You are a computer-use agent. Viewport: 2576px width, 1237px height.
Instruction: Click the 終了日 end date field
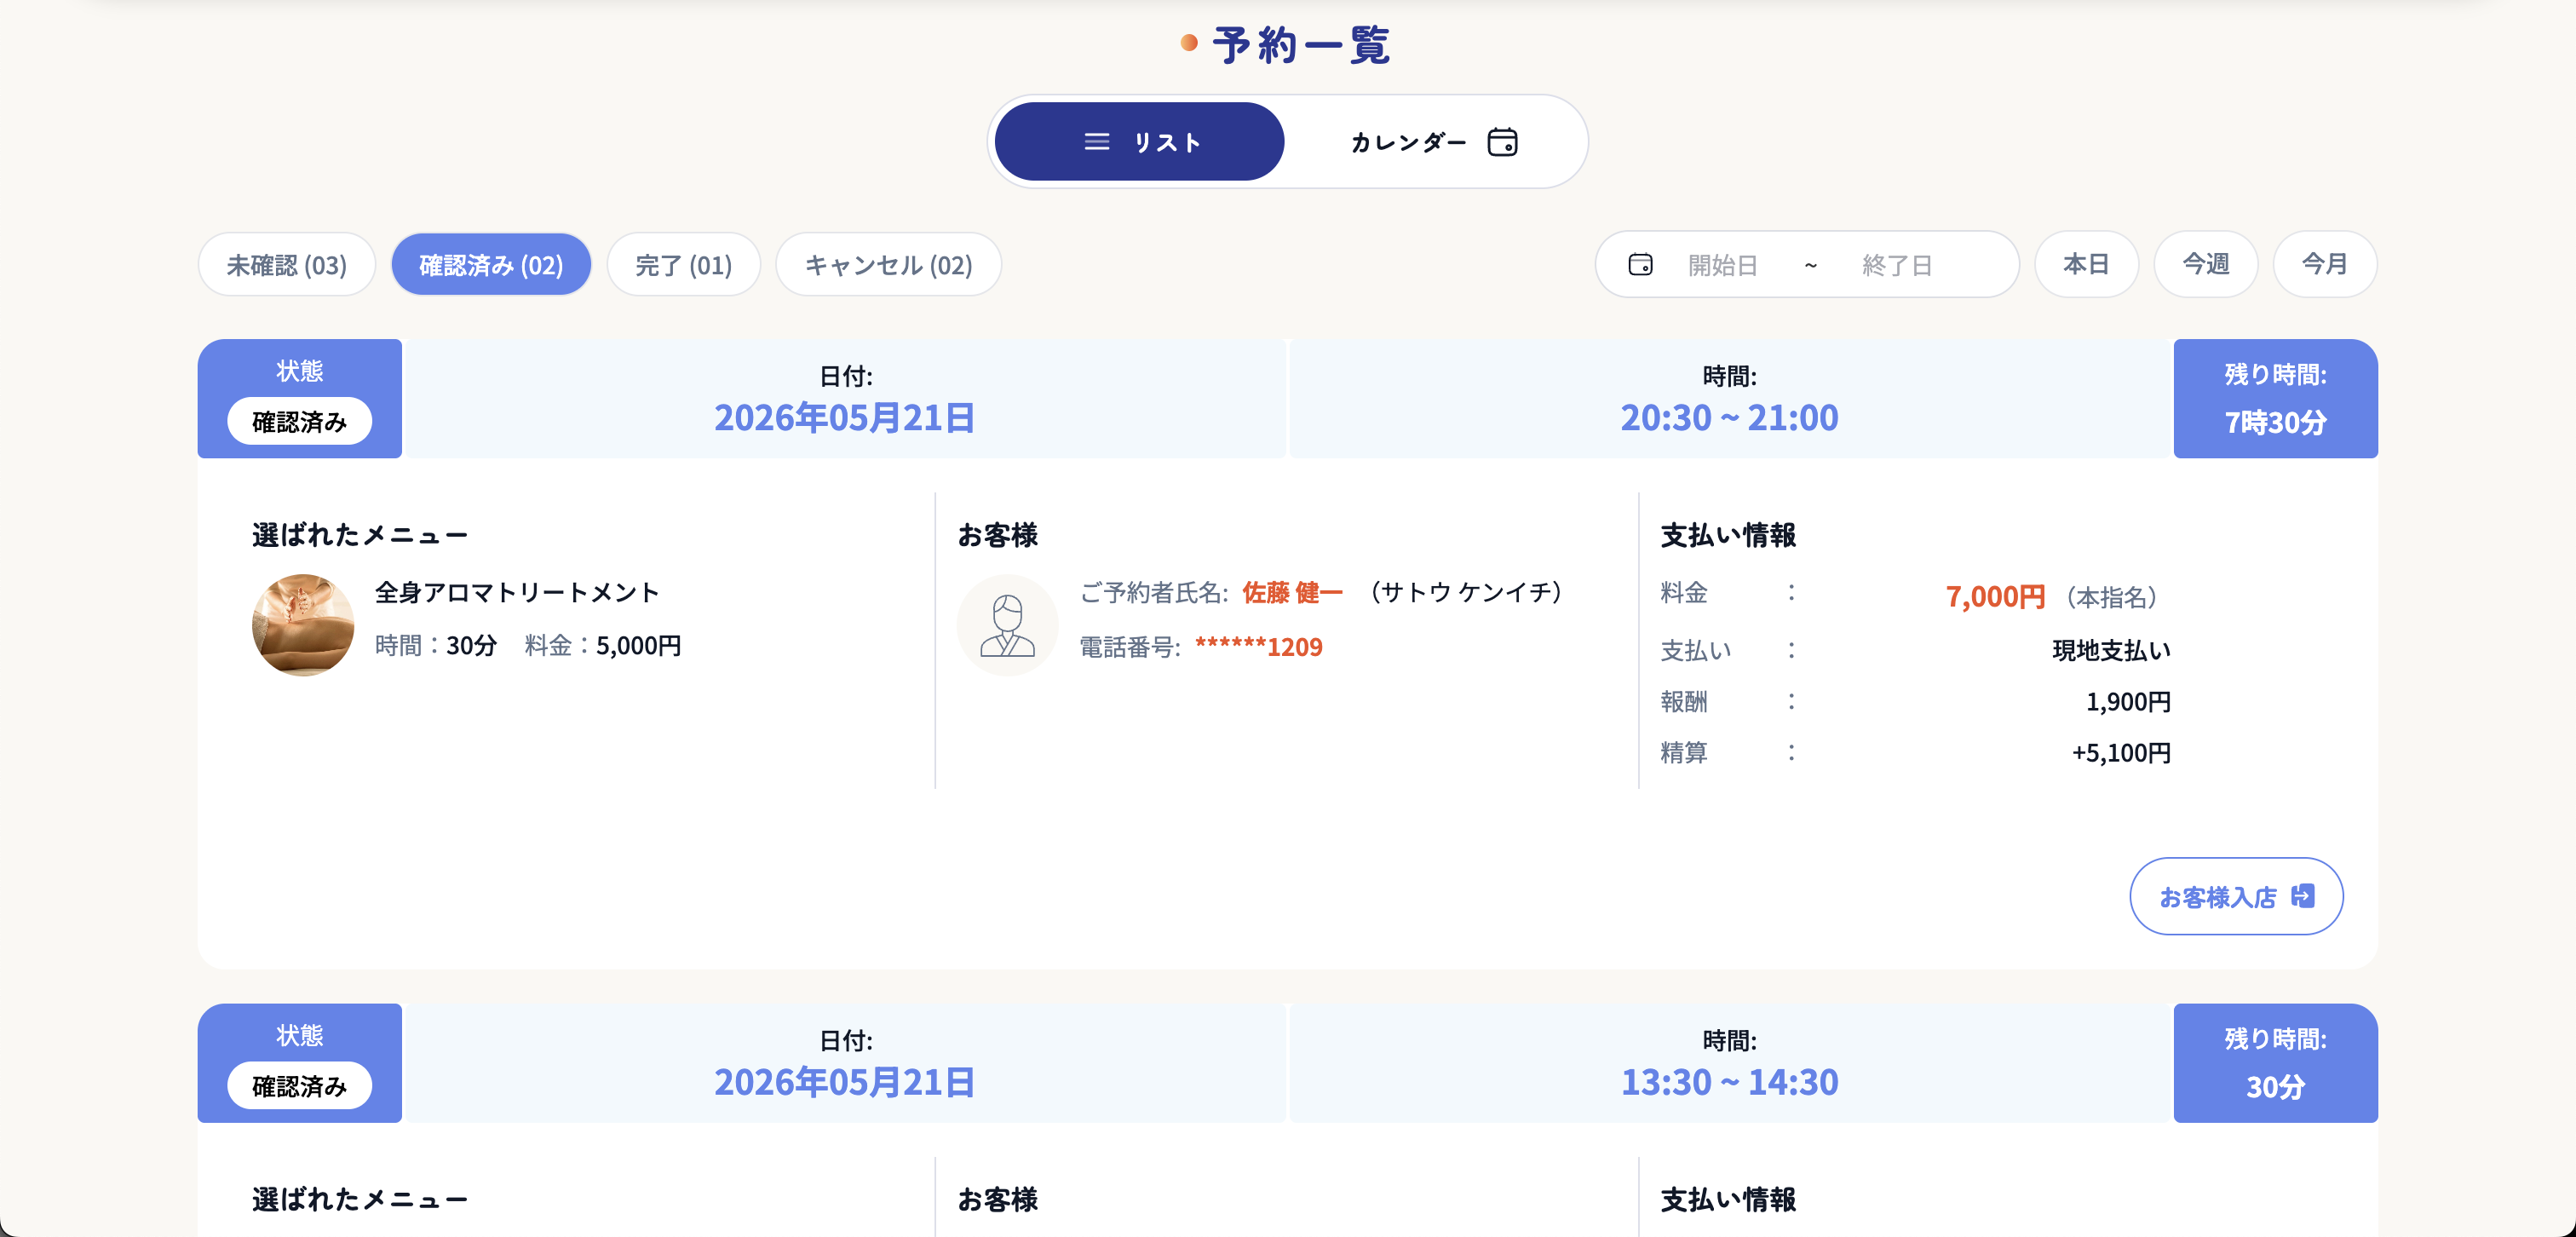point(1897,265)
